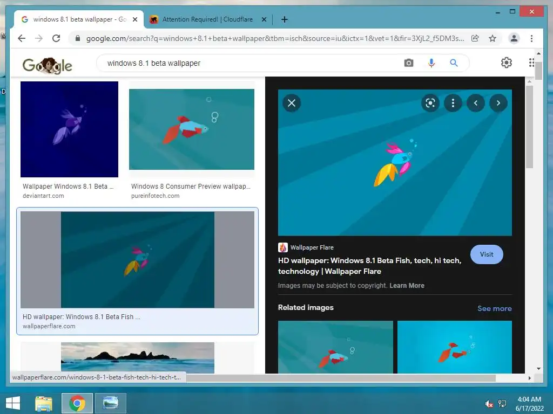Close the image preview panel

(x=292, y=103)
